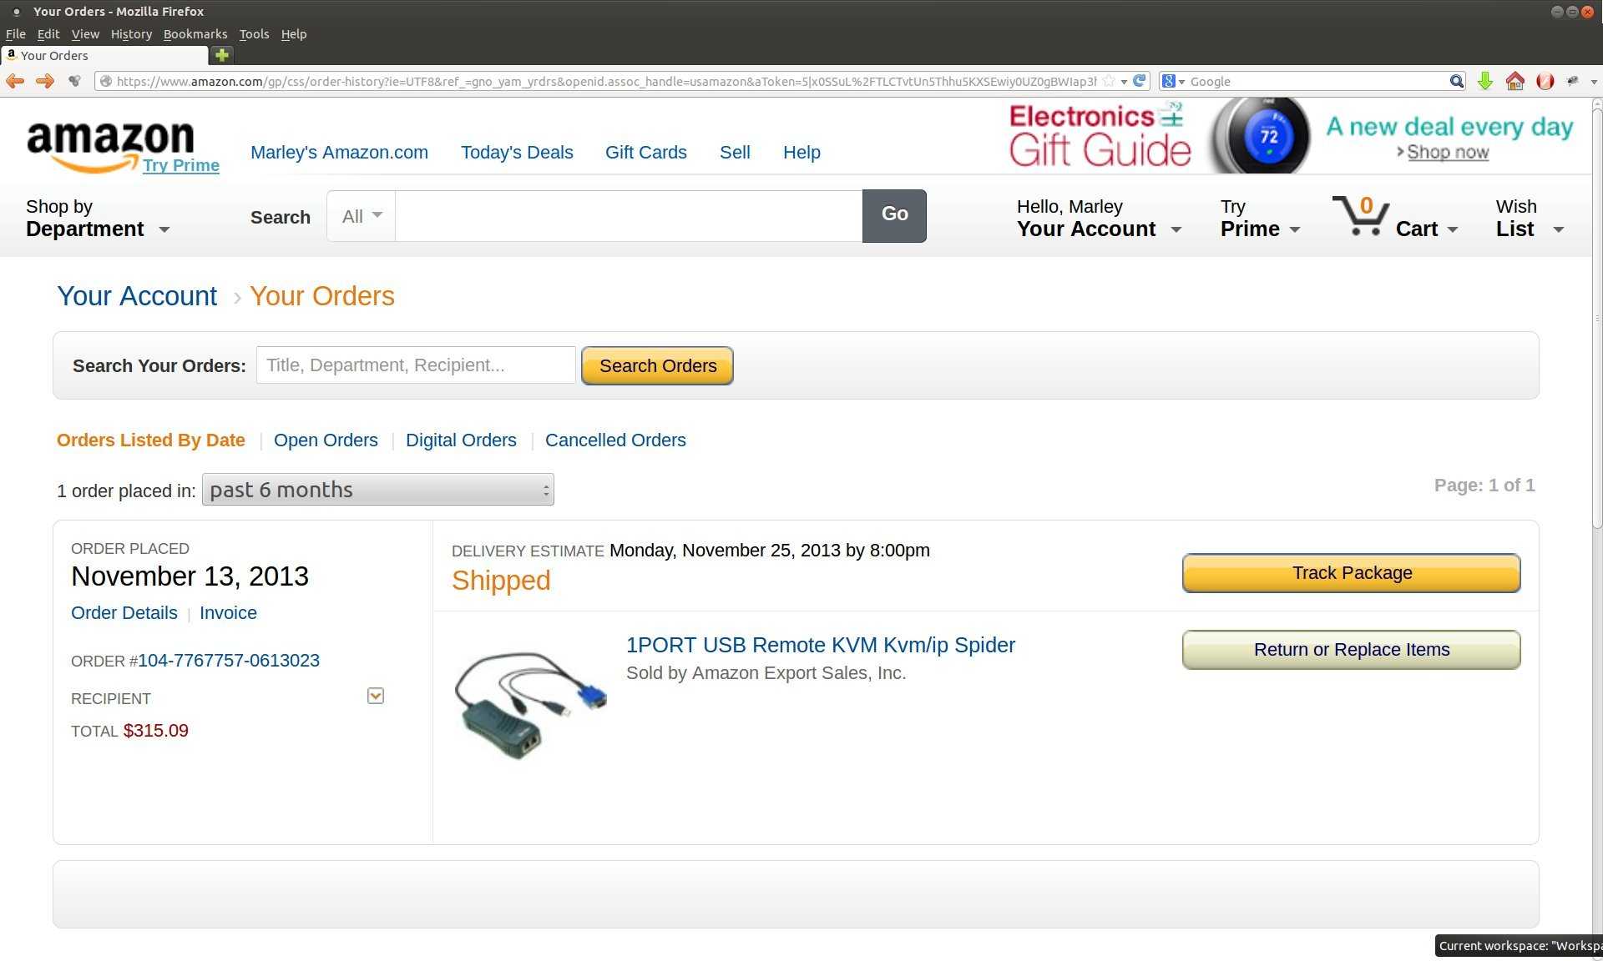Click the Firefox home icon
The image size is (1603, 961).
click(1515, 81)
